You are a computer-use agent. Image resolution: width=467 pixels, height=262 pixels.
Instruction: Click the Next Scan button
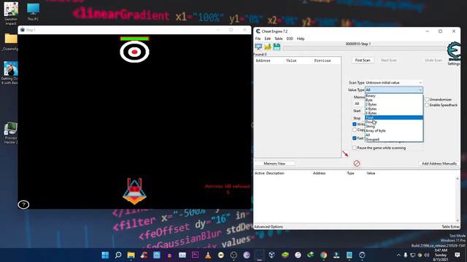point(389,60)
